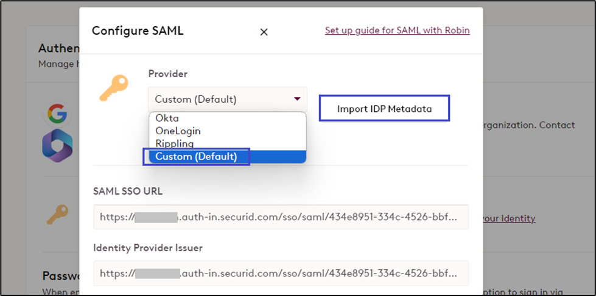
Task: Click the 'your Identity' link at right
Action: 508,218
